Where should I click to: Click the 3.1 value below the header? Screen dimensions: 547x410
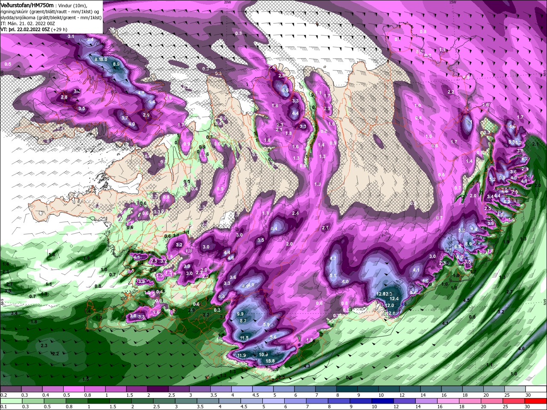point(71,37)
